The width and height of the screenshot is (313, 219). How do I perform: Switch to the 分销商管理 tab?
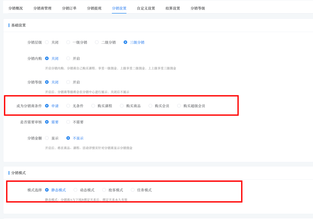(x=42, y=8)
